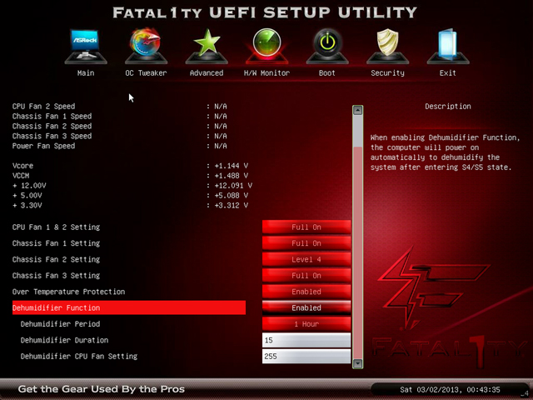Image resolution: width=533 pixels, height=400 pixels.
Task: Select the Dehumidifier Duration label
Action: pos(64,340)
